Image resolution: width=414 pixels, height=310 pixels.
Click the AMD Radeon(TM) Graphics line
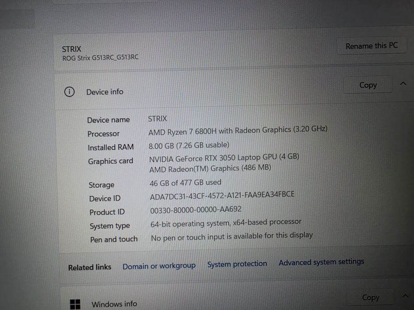click(210, 168)
